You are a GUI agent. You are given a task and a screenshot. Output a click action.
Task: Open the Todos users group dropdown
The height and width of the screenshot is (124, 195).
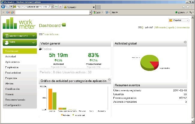pos(19,42)
